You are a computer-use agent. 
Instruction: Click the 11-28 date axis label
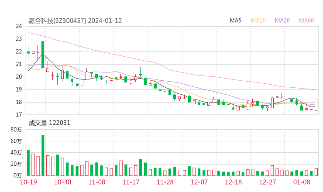[165, 182]
